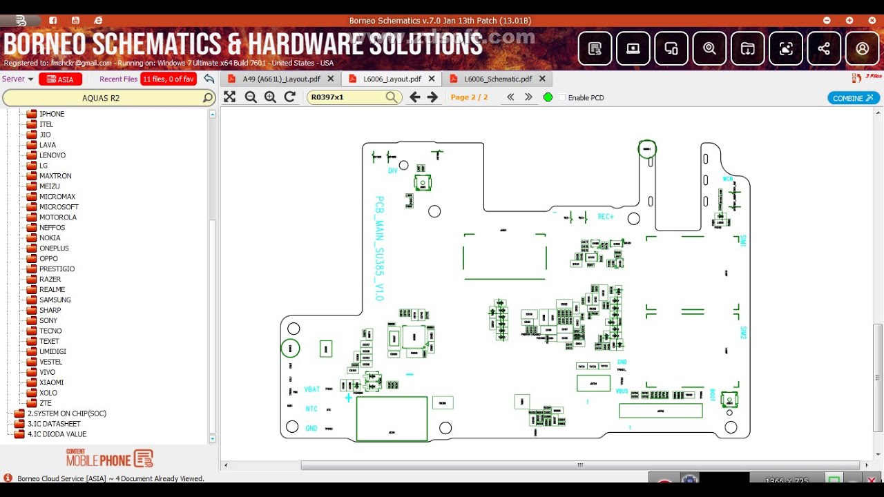Click the Page 2 / 2 indicator
884x497 pixels.
[470, 97]
